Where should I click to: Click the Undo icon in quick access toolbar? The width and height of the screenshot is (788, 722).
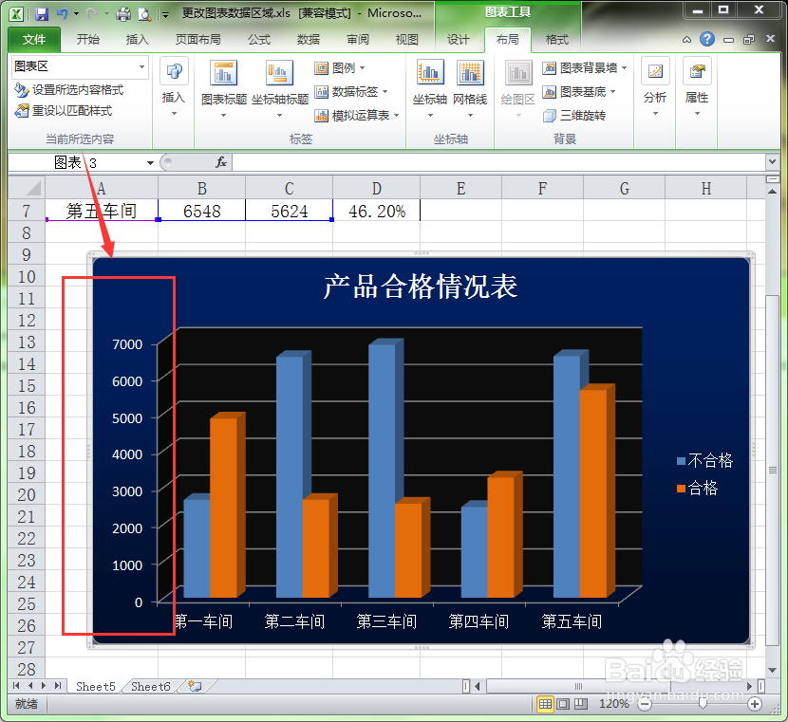tap(63, 13)
